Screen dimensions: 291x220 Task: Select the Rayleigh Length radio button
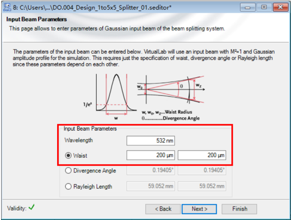click(69, 186)
